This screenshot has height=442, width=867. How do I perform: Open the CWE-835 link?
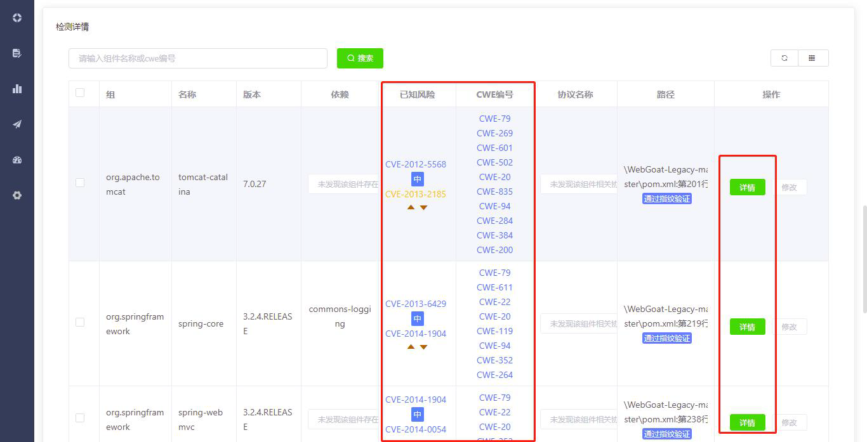click(x=495, y=192)
